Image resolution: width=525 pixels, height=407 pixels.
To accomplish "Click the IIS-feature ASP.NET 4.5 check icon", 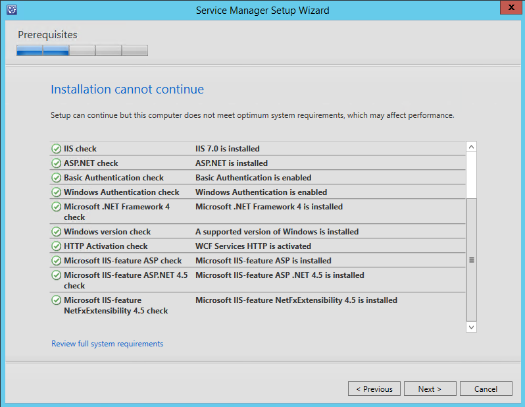I will click(x=57, y=275).
